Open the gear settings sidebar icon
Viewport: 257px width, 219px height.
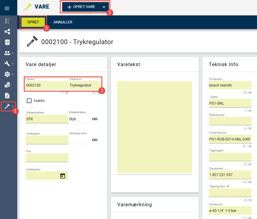point(7,74)
